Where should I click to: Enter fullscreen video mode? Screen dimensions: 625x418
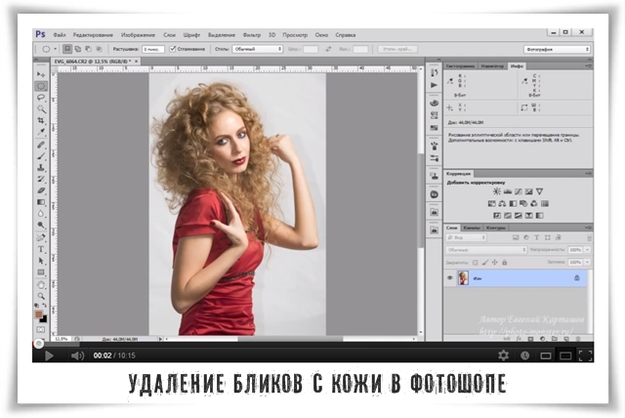[585, 355]
